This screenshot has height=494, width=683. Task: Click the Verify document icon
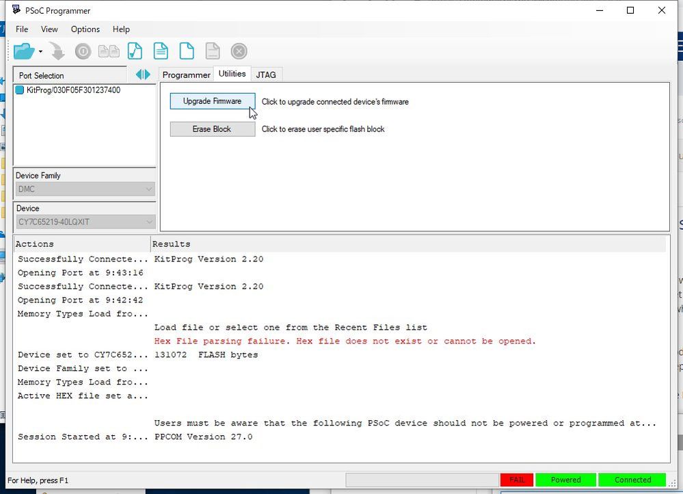tap(135, 51)
